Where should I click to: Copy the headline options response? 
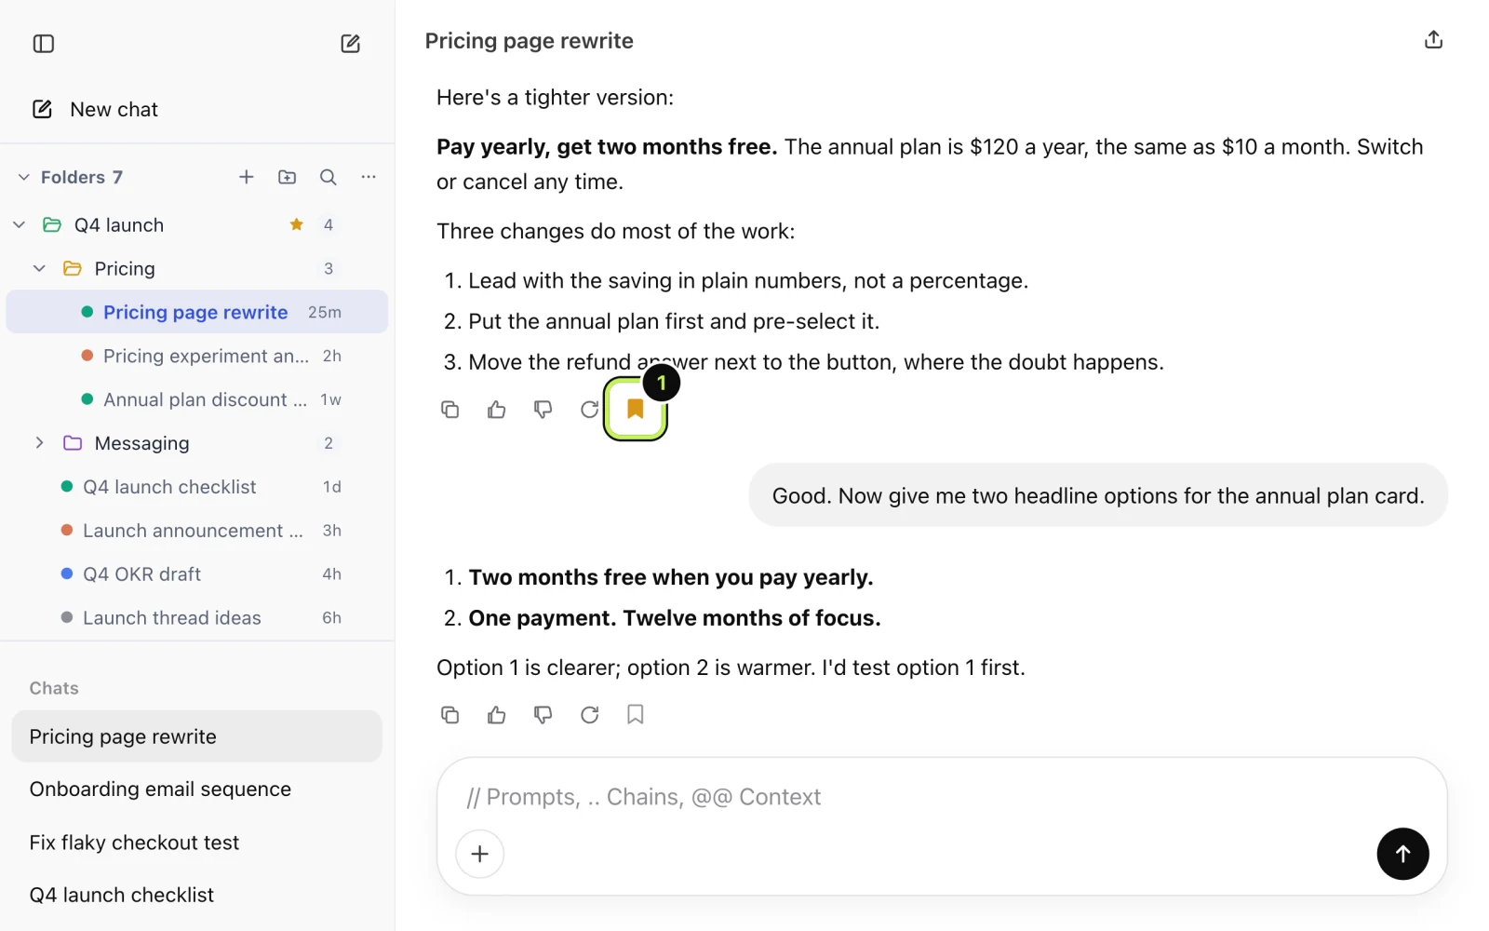click(x=450, y=715)
